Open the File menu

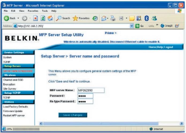pyautogui.click(x=6, y=11)
